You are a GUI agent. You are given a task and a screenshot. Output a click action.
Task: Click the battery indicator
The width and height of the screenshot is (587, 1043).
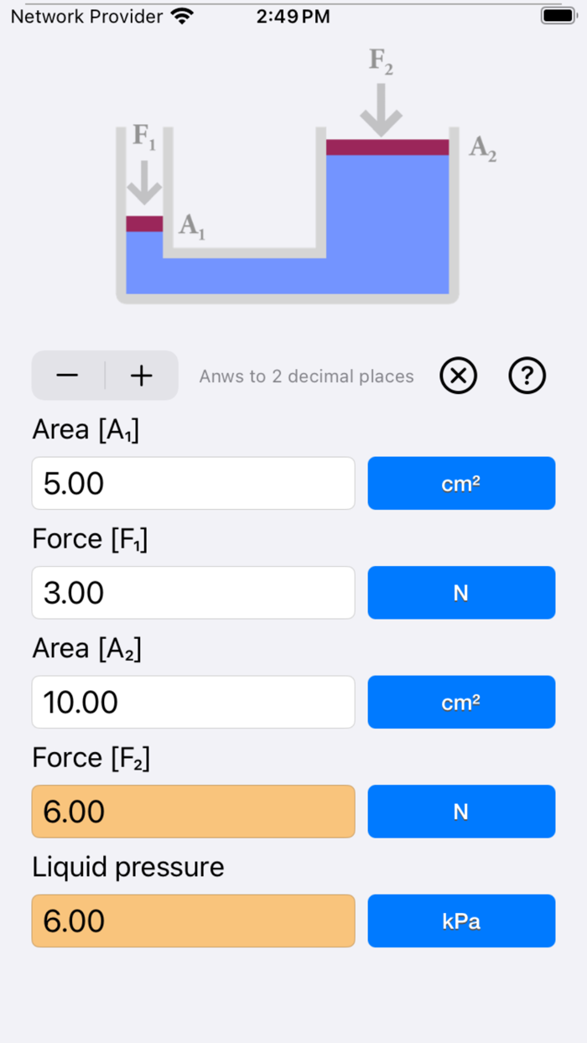click(556, 14)
